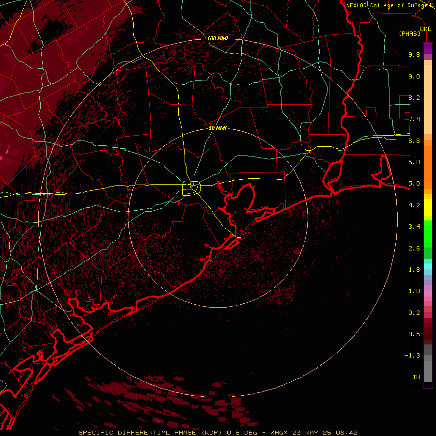Screen dimensions: 436x436
Task: Click the 2.6 scale value
Action: 414,249
